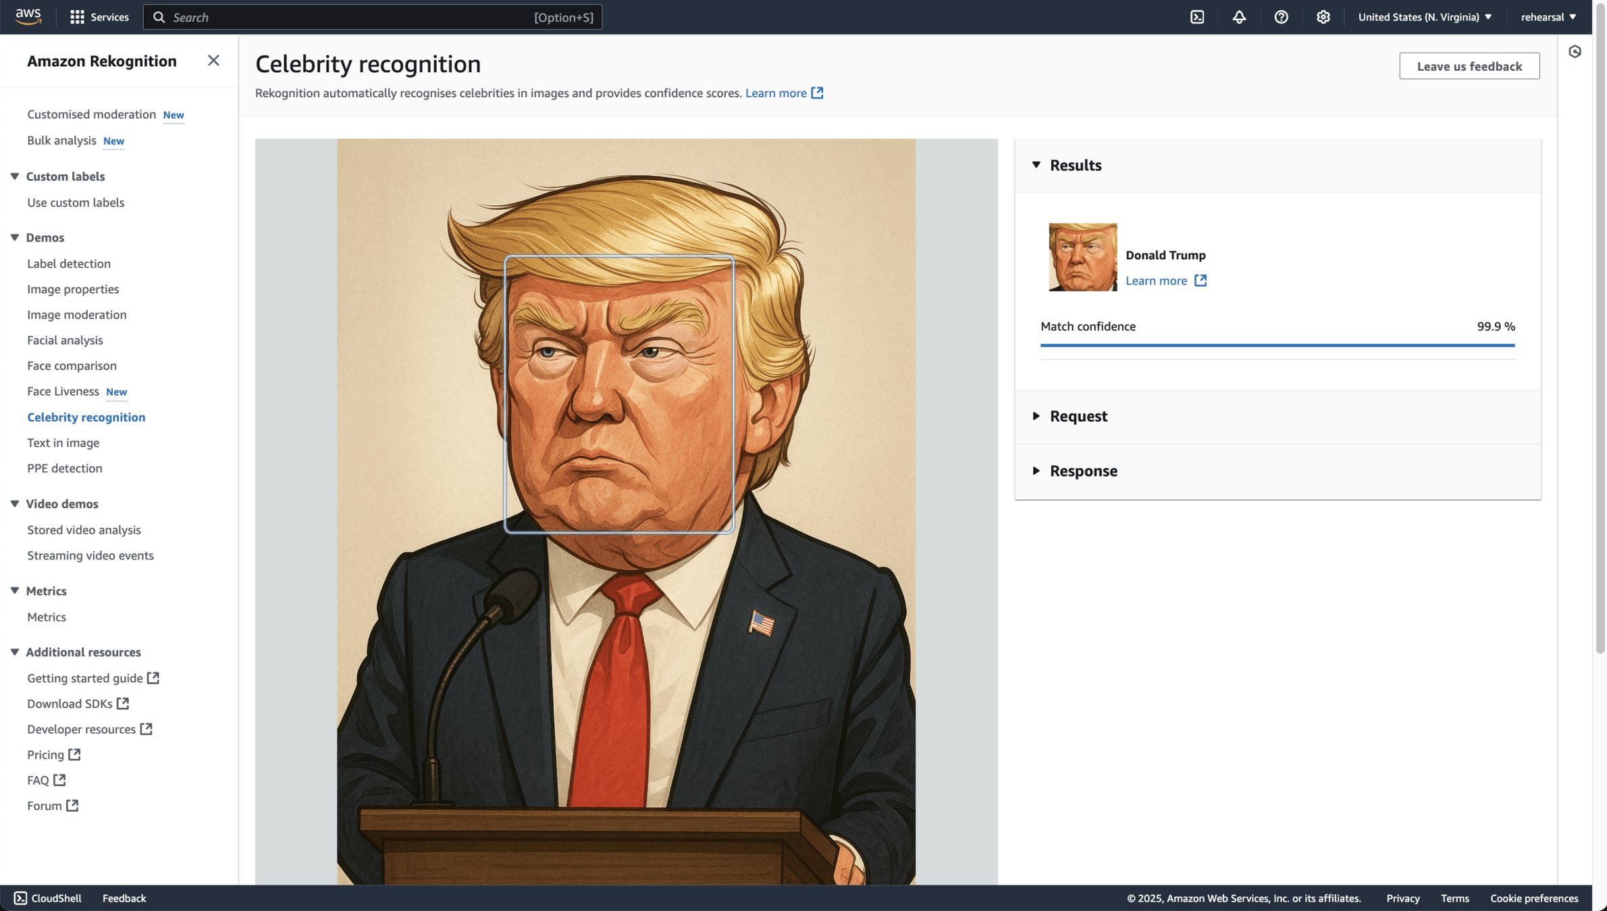This screenshot has width=1607, height=911.
Task: Click the AWS logo home icon
Action: (28, 17)
